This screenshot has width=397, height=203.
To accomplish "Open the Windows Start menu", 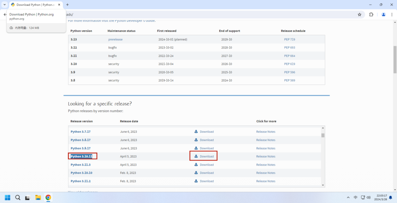I will [x=8, y=198].
